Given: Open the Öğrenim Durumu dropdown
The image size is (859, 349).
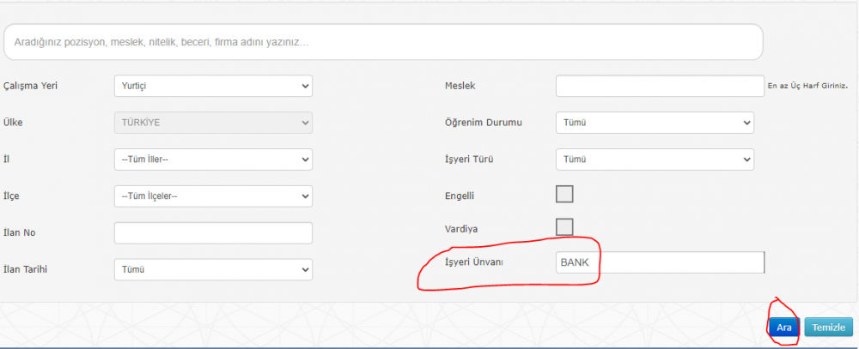Looking at the screenshot, I should [x=655, y=123].
